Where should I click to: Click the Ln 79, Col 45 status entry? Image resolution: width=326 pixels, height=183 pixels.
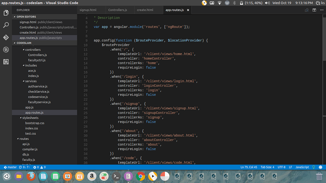[x=249, y=167]
